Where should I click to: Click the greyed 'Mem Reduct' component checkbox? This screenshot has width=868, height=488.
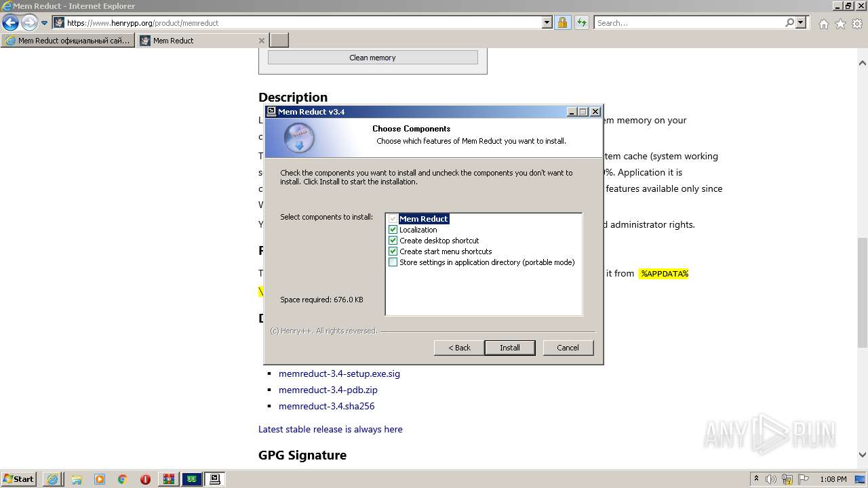click(393, 219)
